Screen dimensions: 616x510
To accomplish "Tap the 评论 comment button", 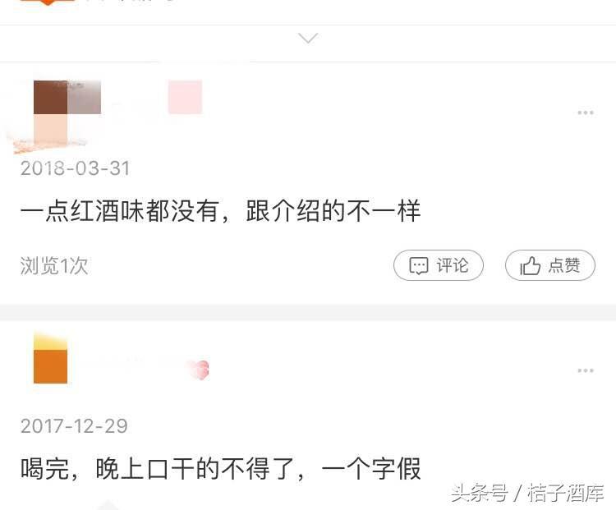I will click(439, 265).
